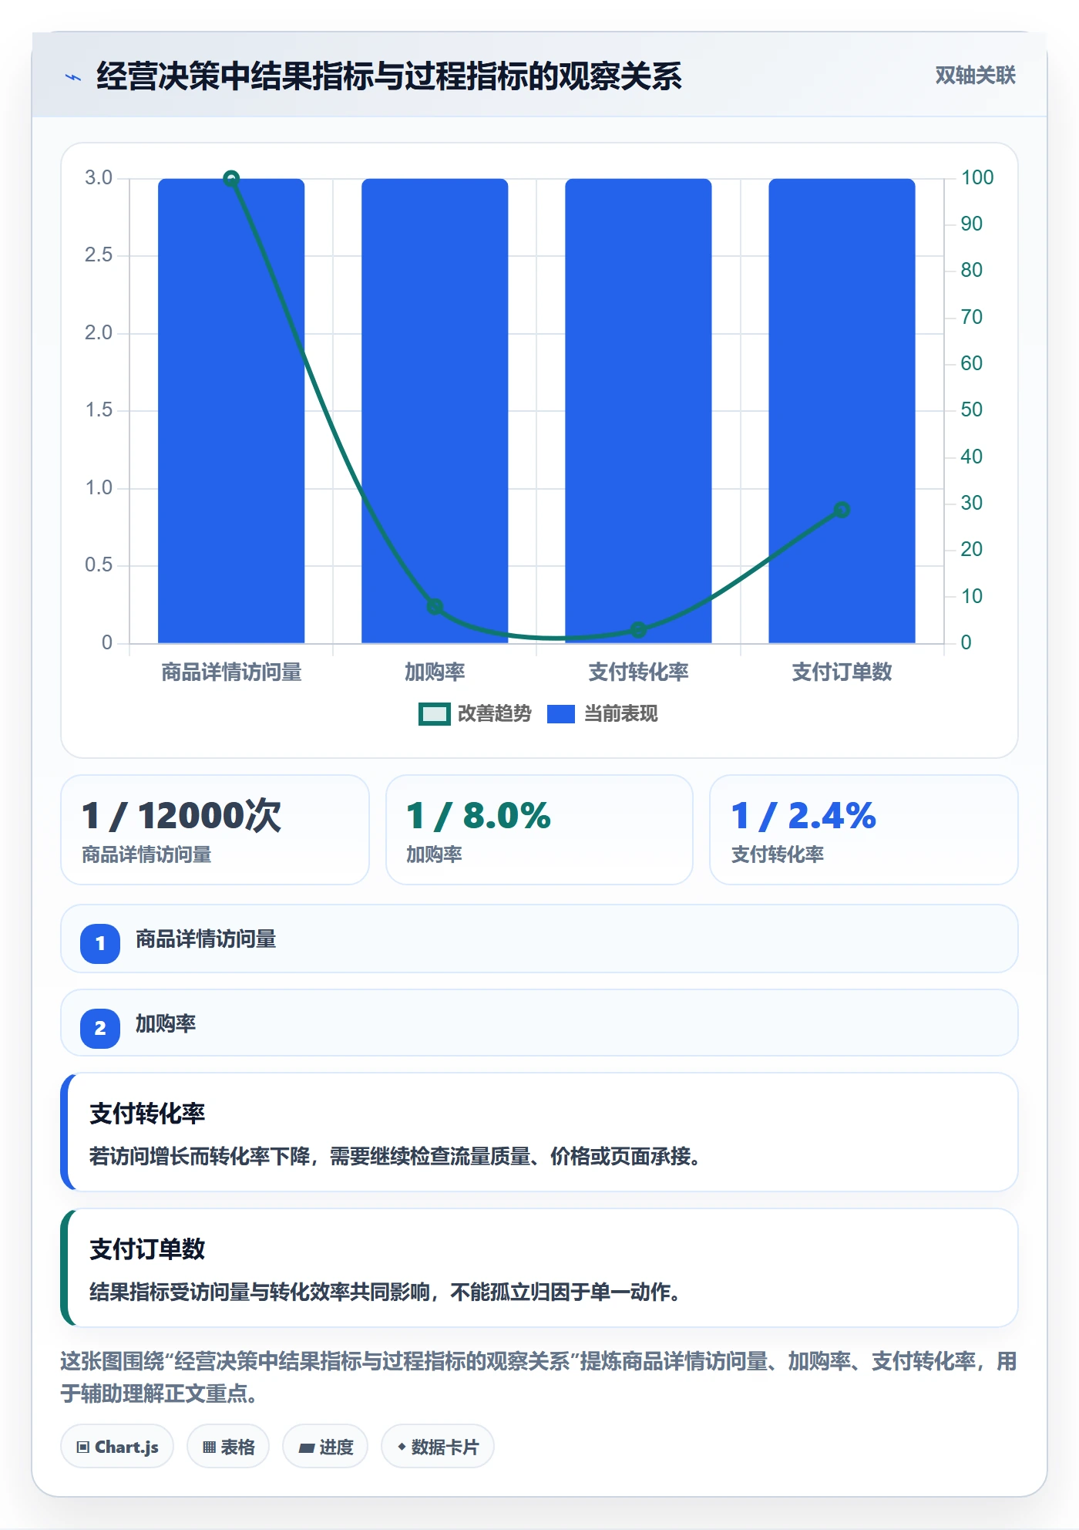Select the list row labeled 加购率
The height and width of the screenshot is (1530, 1079).
pos(539,1023)
